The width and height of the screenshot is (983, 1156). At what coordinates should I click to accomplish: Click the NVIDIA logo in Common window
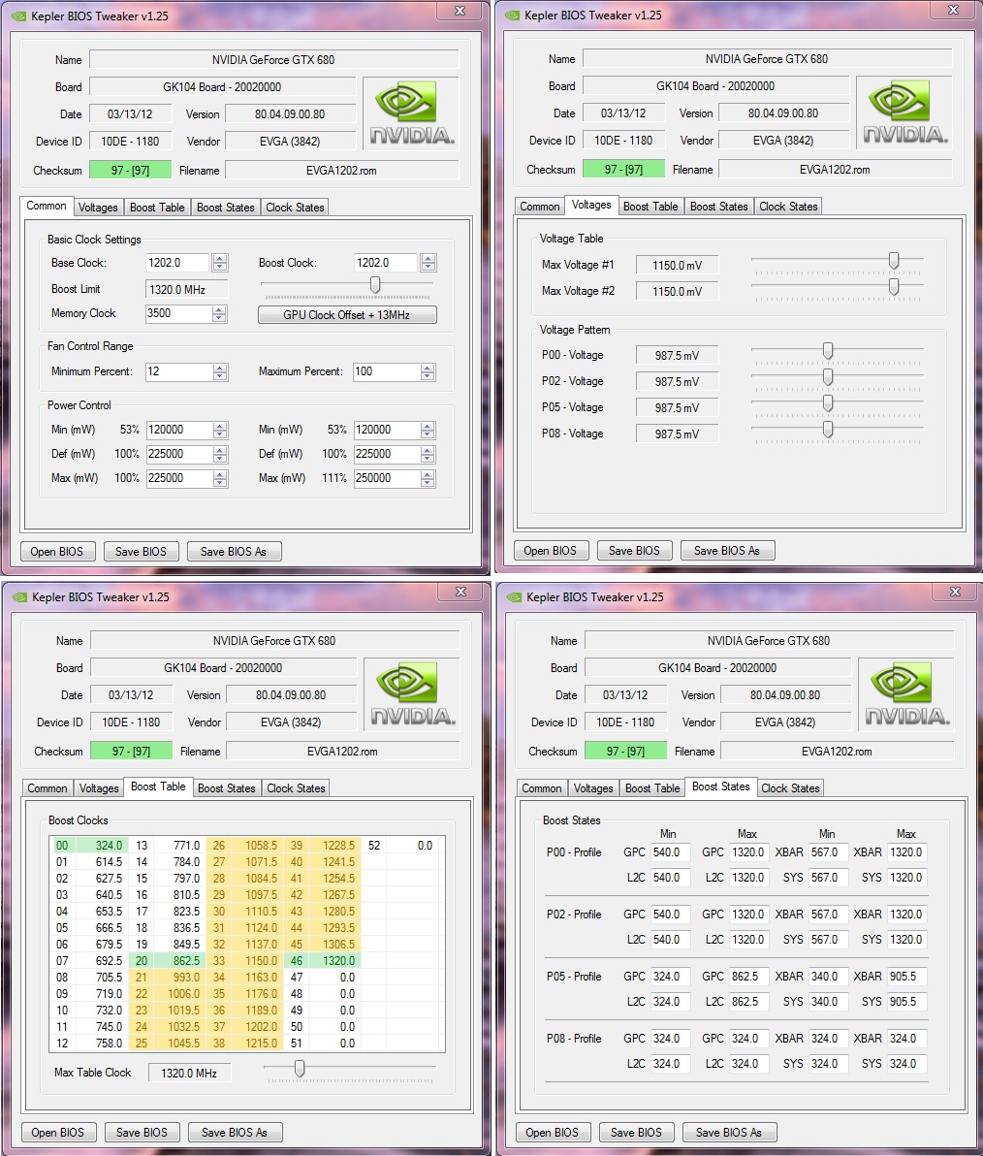pos(412,112)
